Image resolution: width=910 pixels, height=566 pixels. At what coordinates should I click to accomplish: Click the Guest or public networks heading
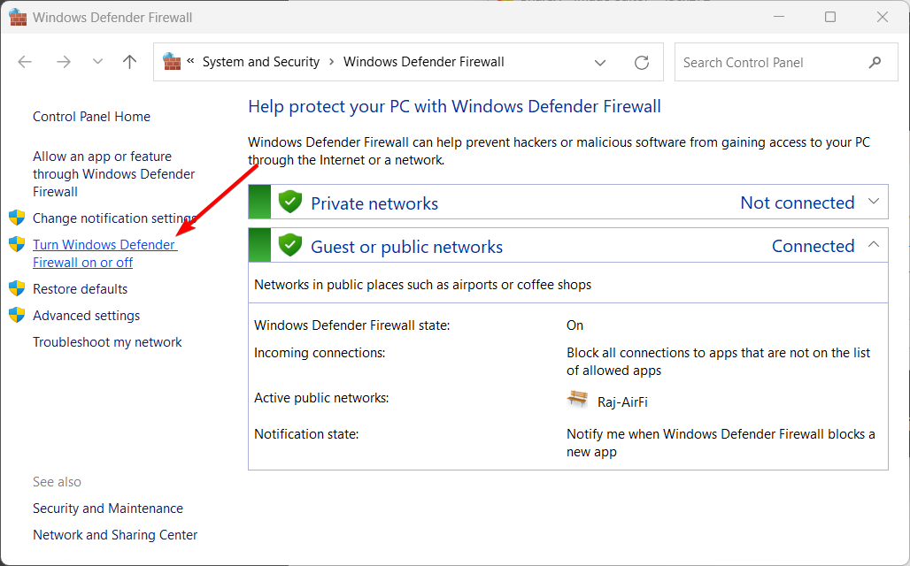[x=407, y=247]
